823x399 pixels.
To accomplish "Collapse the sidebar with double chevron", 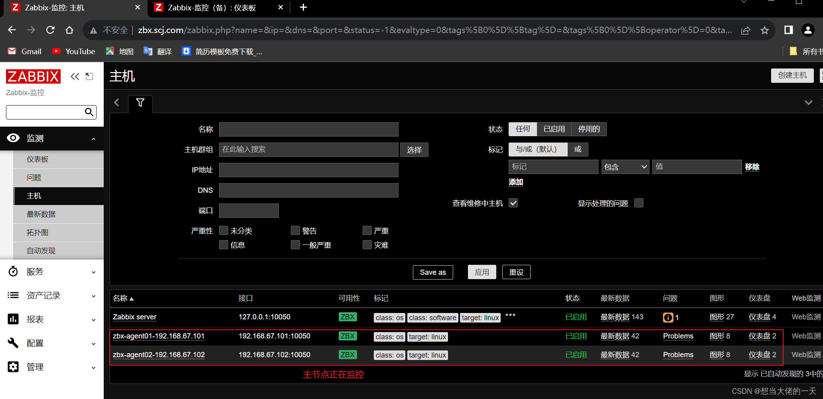I will 75,76.
